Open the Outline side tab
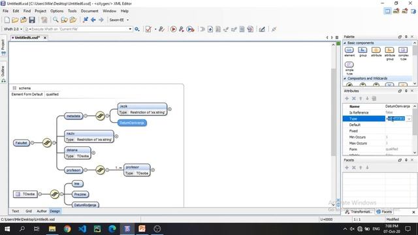 click(x=3, y=73)
